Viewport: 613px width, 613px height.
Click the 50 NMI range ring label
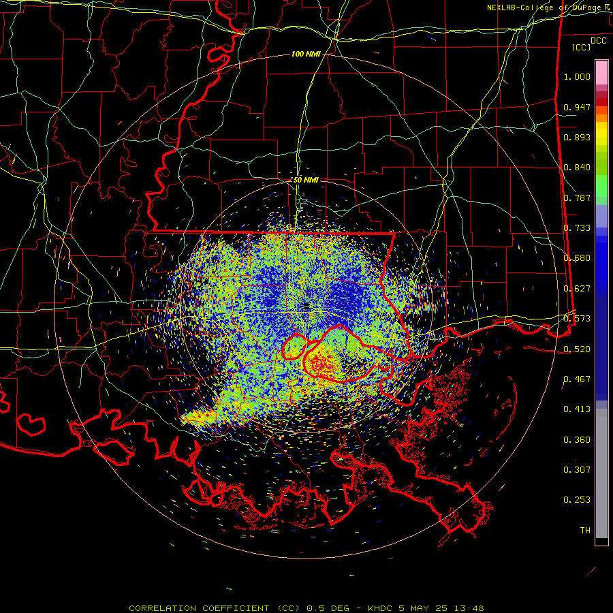coord(306,180)
